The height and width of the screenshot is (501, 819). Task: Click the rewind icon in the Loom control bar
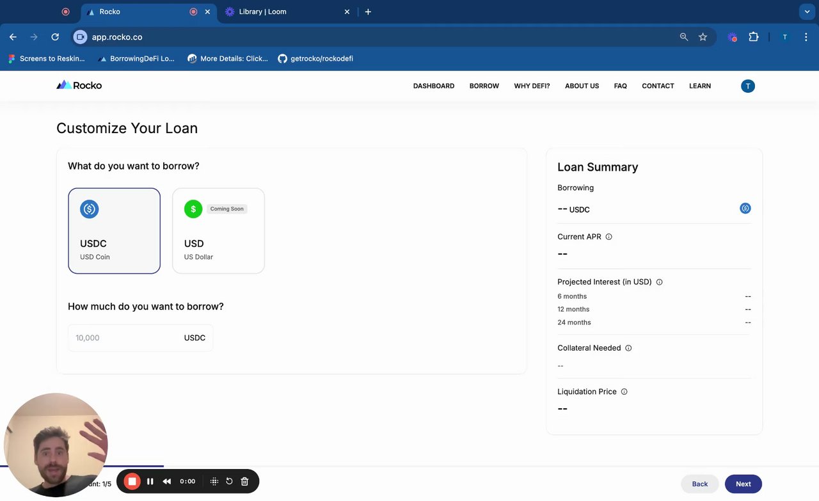(167, 481)
